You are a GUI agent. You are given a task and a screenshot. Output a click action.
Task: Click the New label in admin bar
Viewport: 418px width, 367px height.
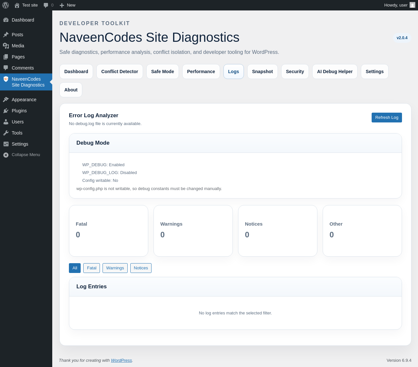[71, 5]
